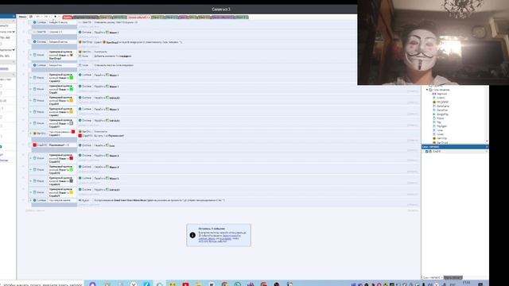
Task: Switch to the dark tab next to Слои tab
Action: click(453, 277)
